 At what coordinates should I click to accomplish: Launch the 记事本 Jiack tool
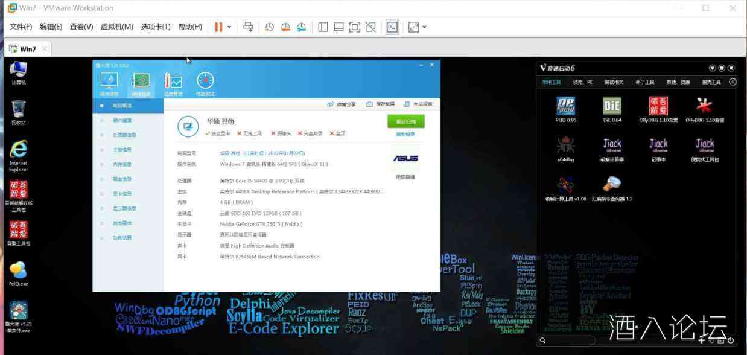[x=658, y=149]
